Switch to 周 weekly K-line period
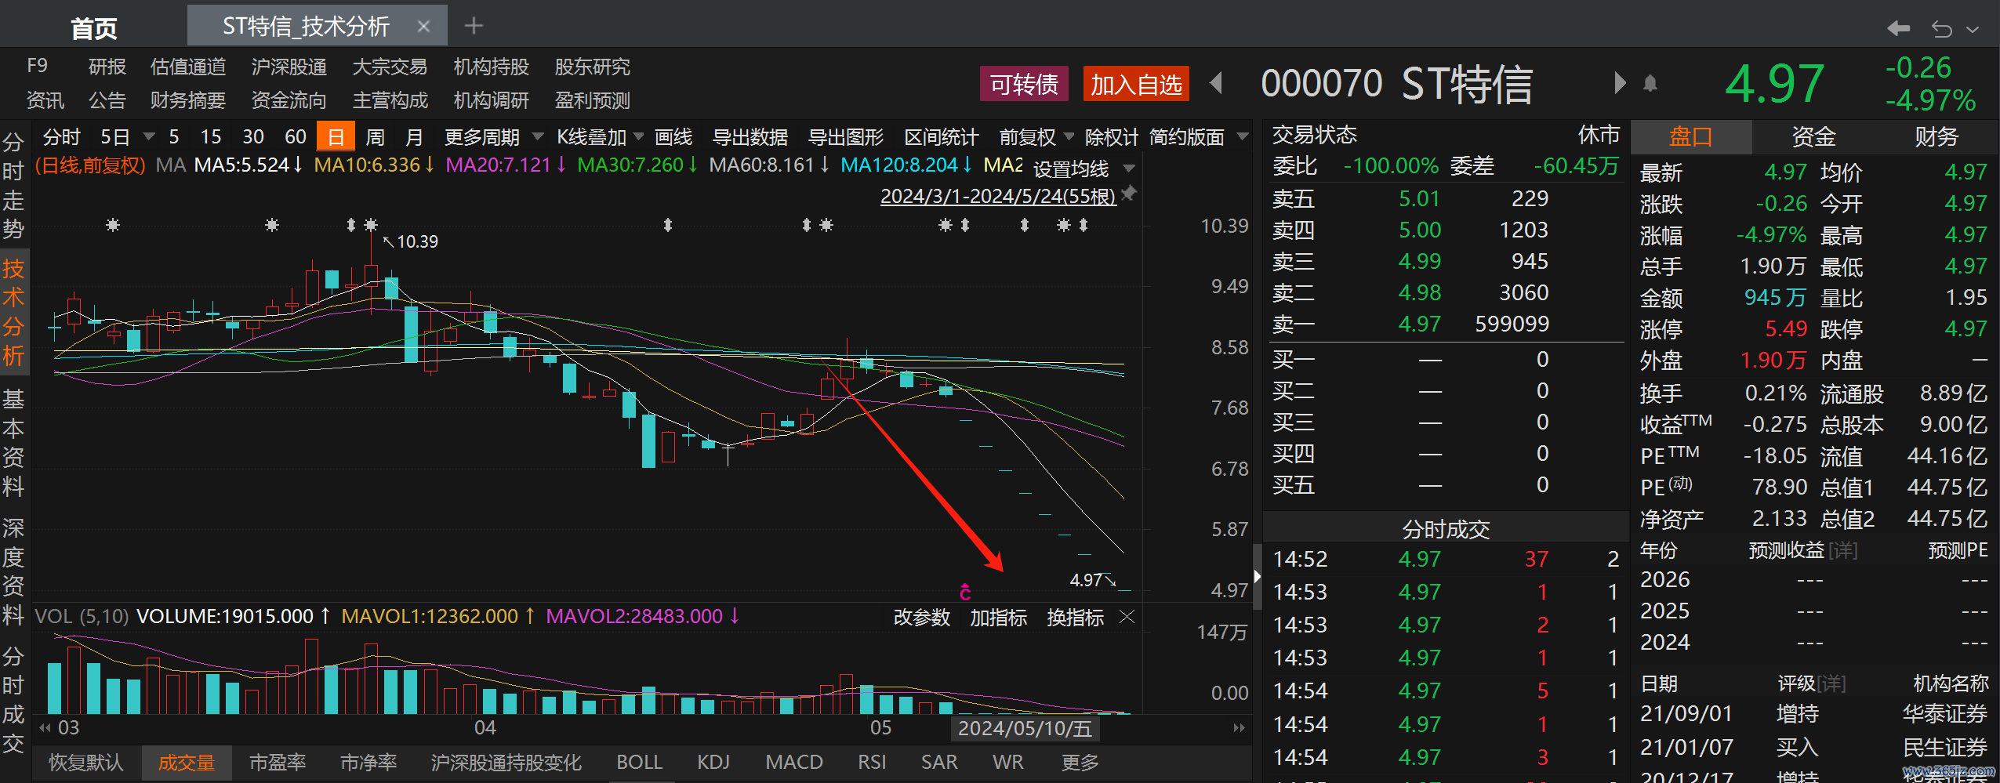2000x783 pixels. (376, 137)
